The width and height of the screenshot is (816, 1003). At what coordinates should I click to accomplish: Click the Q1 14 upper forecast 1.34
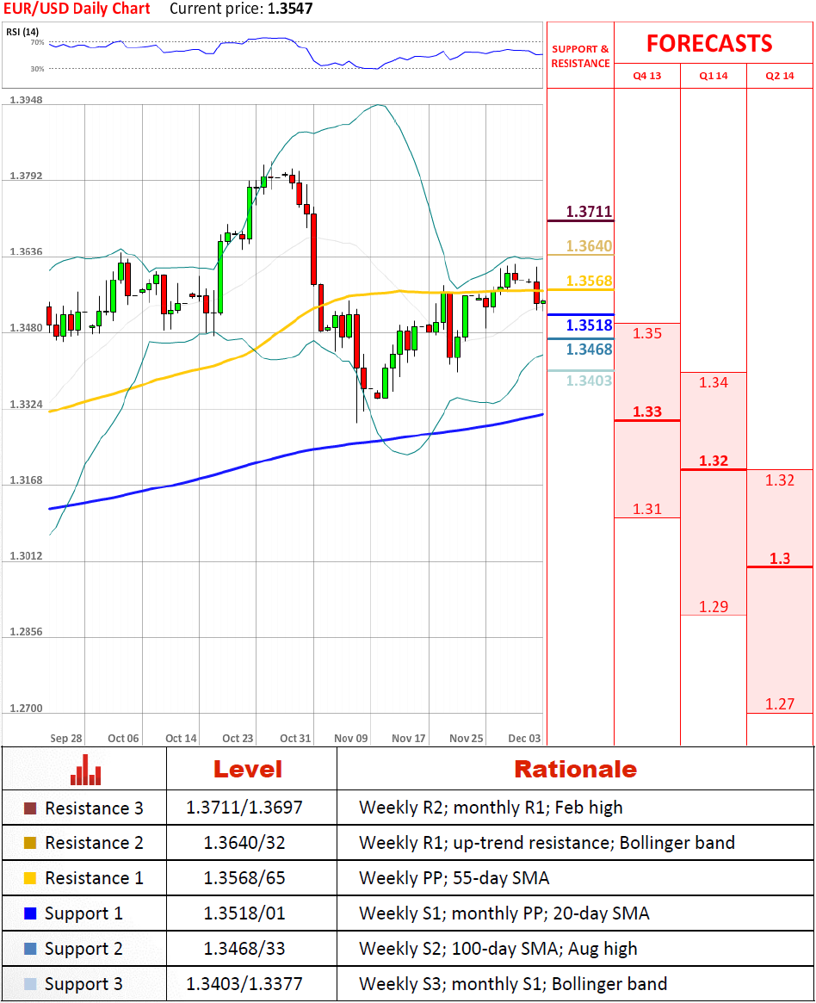(713, 382)
